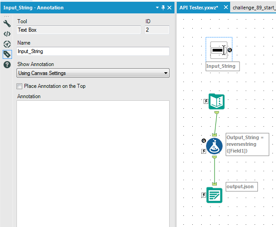Click the panel grip dots above wrench

(x=7, y=17)
